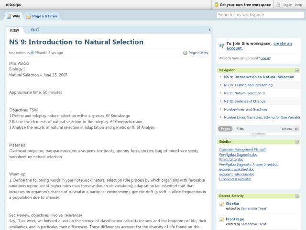The image size is (306, 230).
Task: Click the page title NS 9: Introduction to Natural Selection
Action: 76,42
